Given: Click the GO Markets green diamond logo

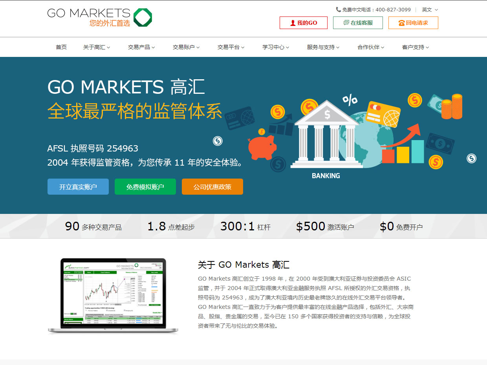Looking at the screenshot, I should point(143,18).
